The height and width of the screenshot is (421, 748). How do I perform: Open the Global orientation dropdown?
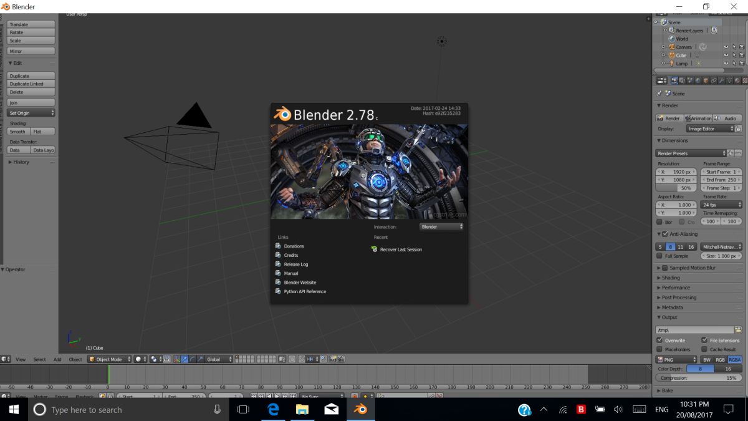coord(220,359)
